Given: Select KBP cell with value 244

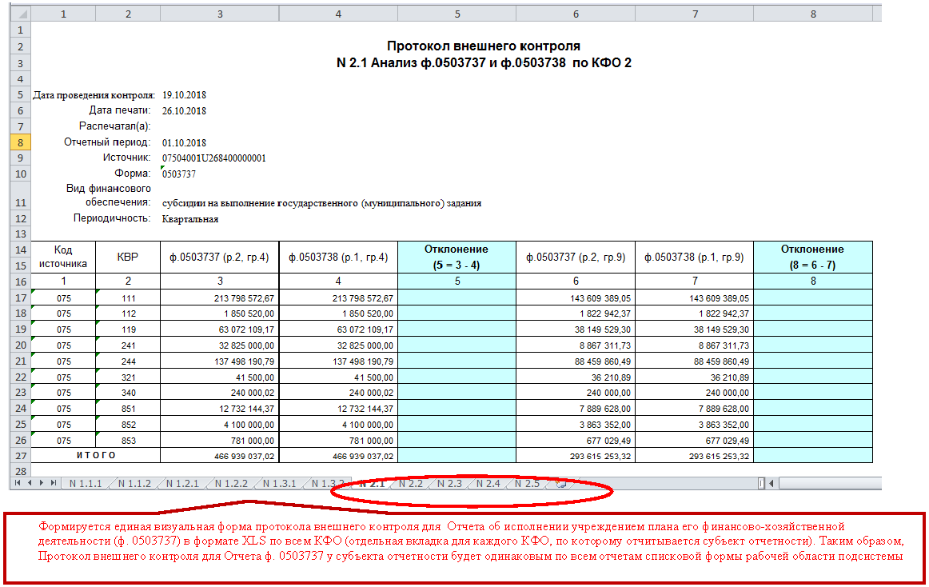Looking at the screenshot, I should 128,361.
